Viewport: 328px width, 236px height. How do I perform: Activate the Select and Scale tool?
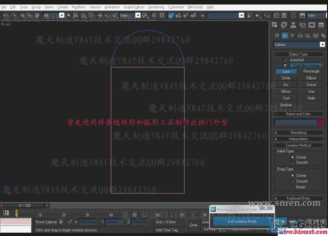pyautogui.click(x=115, y=15)
